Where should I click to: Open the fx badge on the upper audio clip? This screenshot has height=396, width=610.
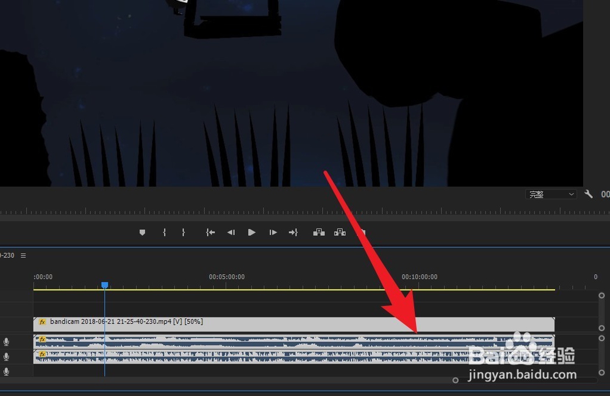(x=43, y=339)
